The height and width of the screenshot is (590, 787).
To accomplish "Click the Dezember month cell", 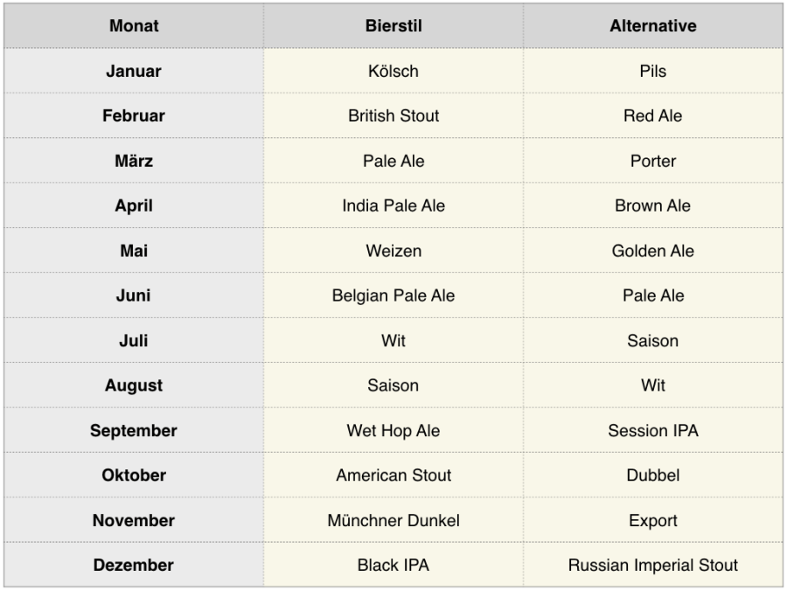I will tap(134, 566).
